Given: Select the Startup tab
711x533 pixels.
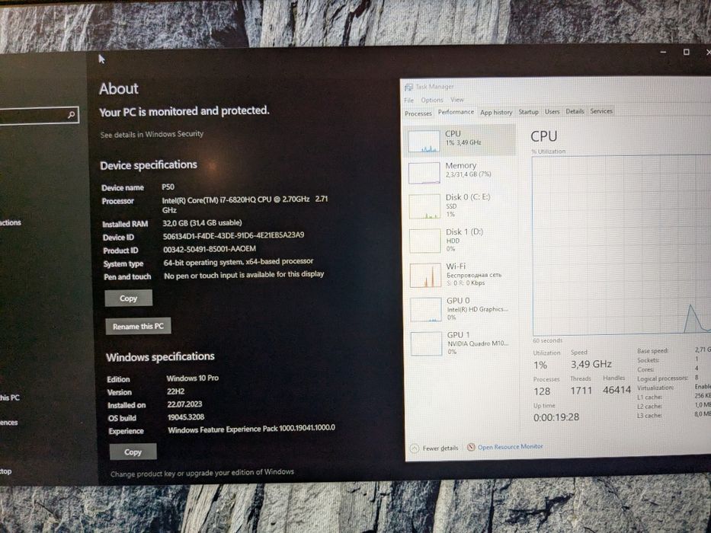Looking at the screenshot, I should (528, 111).
